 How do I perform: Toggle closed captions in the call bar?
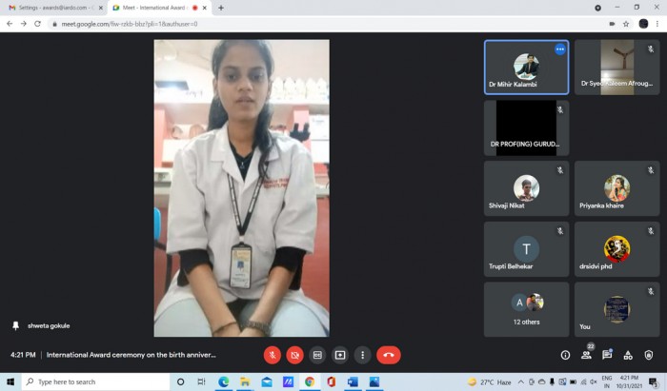tap(317, 355)
